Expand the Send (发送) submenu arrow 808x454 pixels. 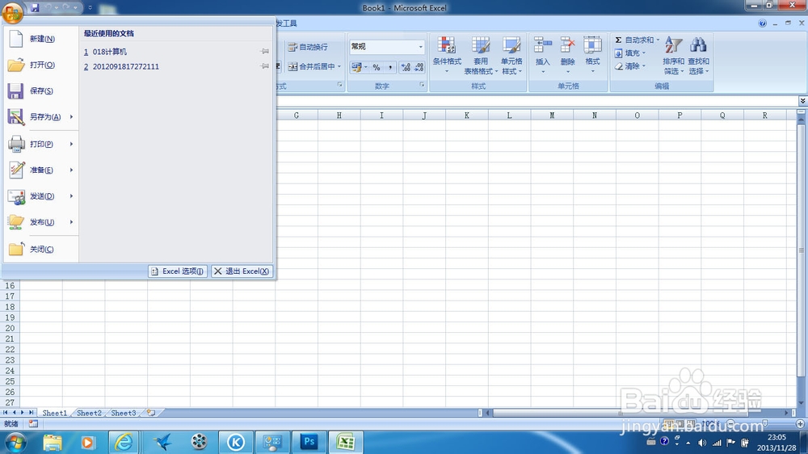[72, 195]
